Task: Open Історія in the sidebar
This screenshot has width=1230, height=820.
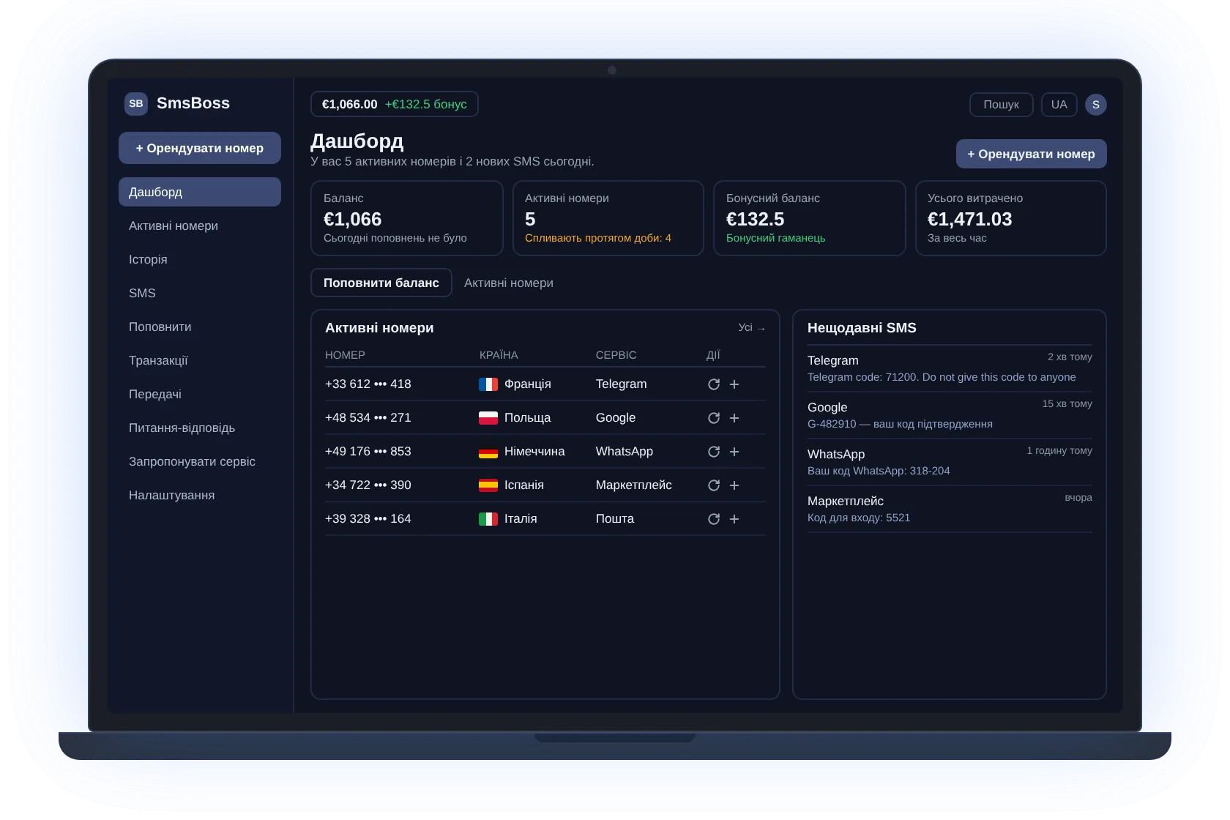Action: 200,259
